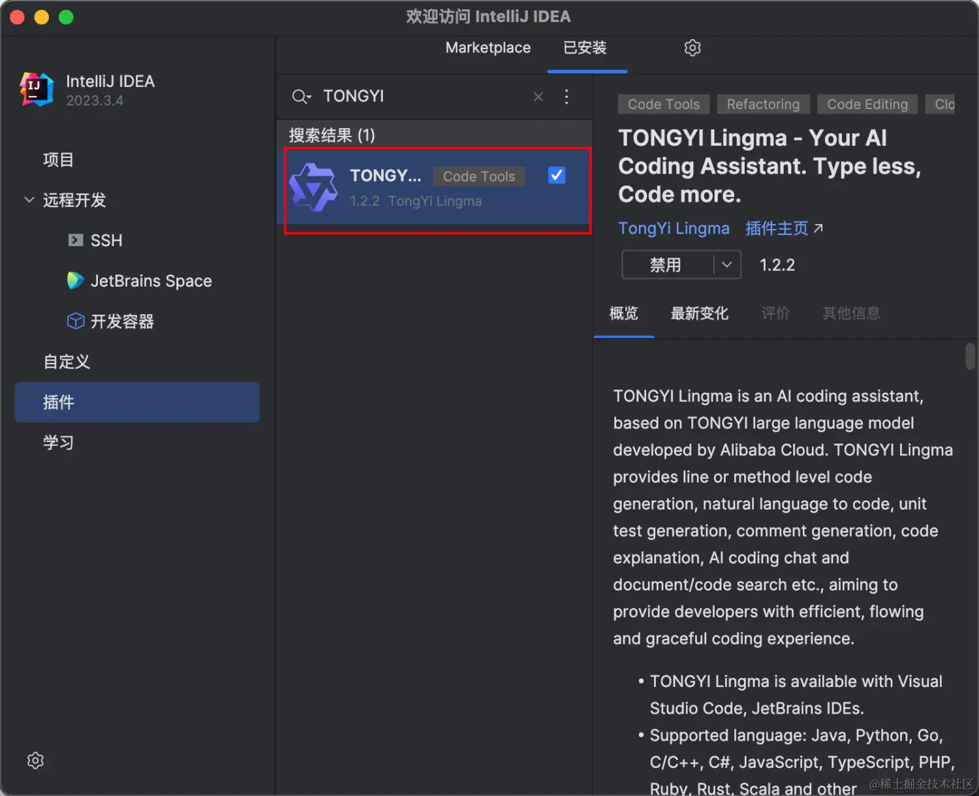
Task: Switch to the Marketplace tab
Action: pyautogui.click(x=488, y=48)
